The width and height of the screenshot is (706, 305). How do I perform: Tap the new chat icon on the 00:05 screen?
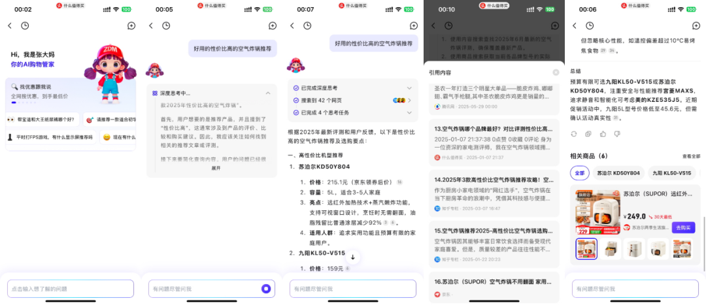tap(273, 26)
